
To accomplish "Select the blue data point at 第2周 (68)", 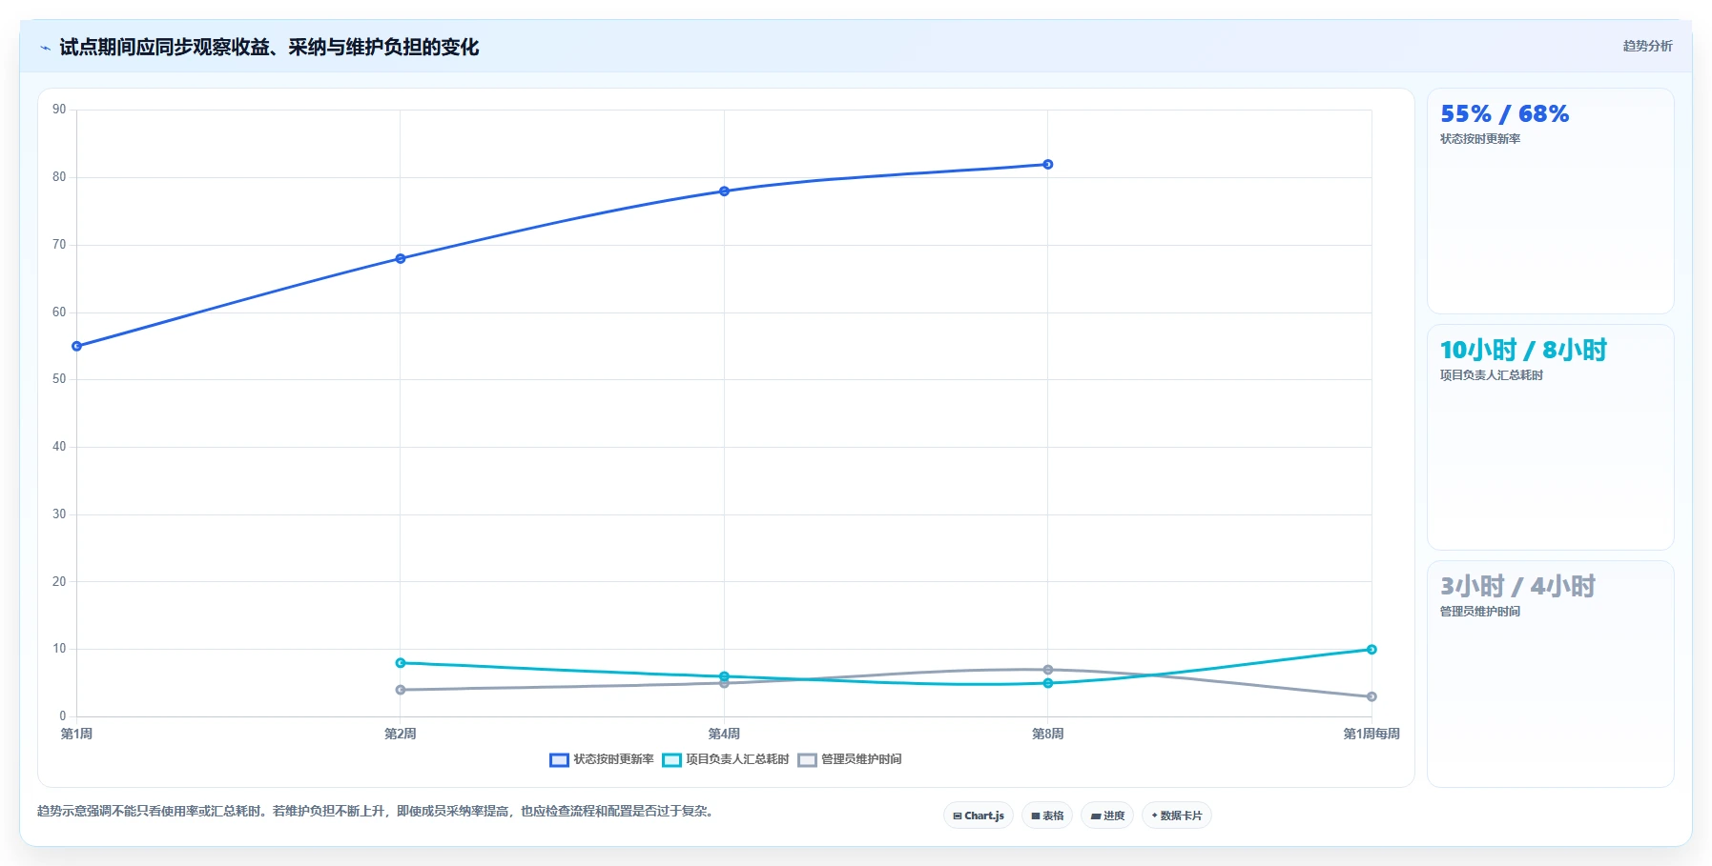I will [x=401, y=258].
